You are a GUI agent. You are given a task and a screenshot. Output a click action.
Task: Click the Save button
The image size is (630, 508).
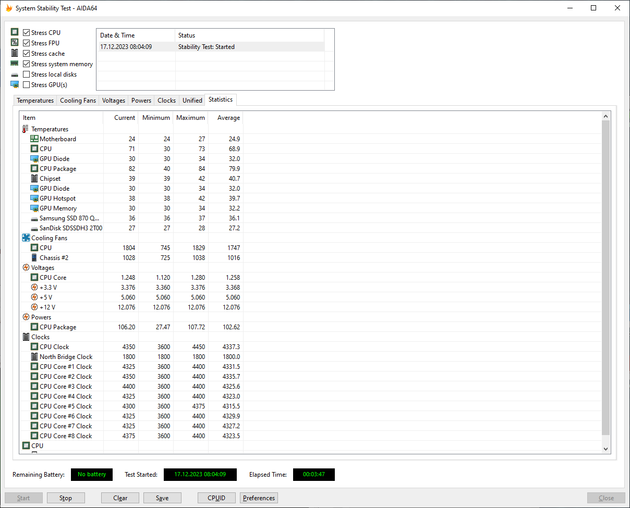point(162,498)
